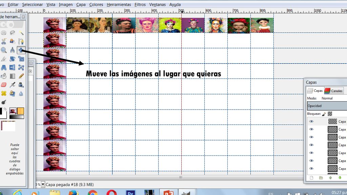The width and height of the screenshot is (347, 195).
Task: Select the Crop knife tool
Action: (4, 59)
